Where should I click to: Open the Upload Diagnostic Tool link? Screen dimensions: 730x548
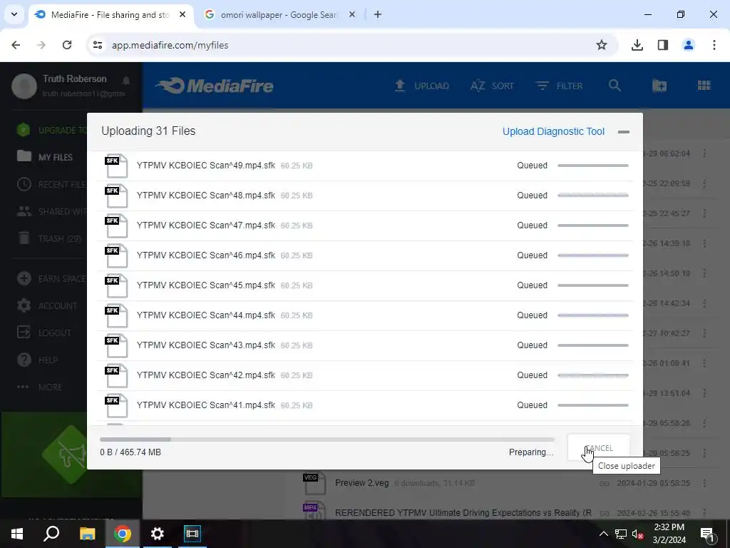point(553,131)
